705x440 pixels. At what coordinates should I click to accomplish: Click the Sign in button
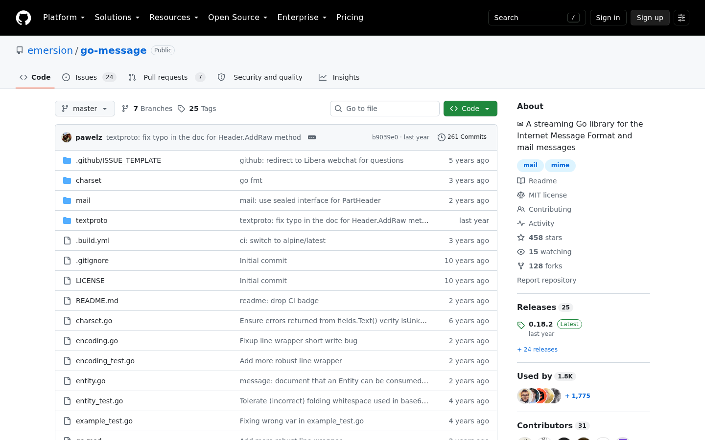pos(608,18)
